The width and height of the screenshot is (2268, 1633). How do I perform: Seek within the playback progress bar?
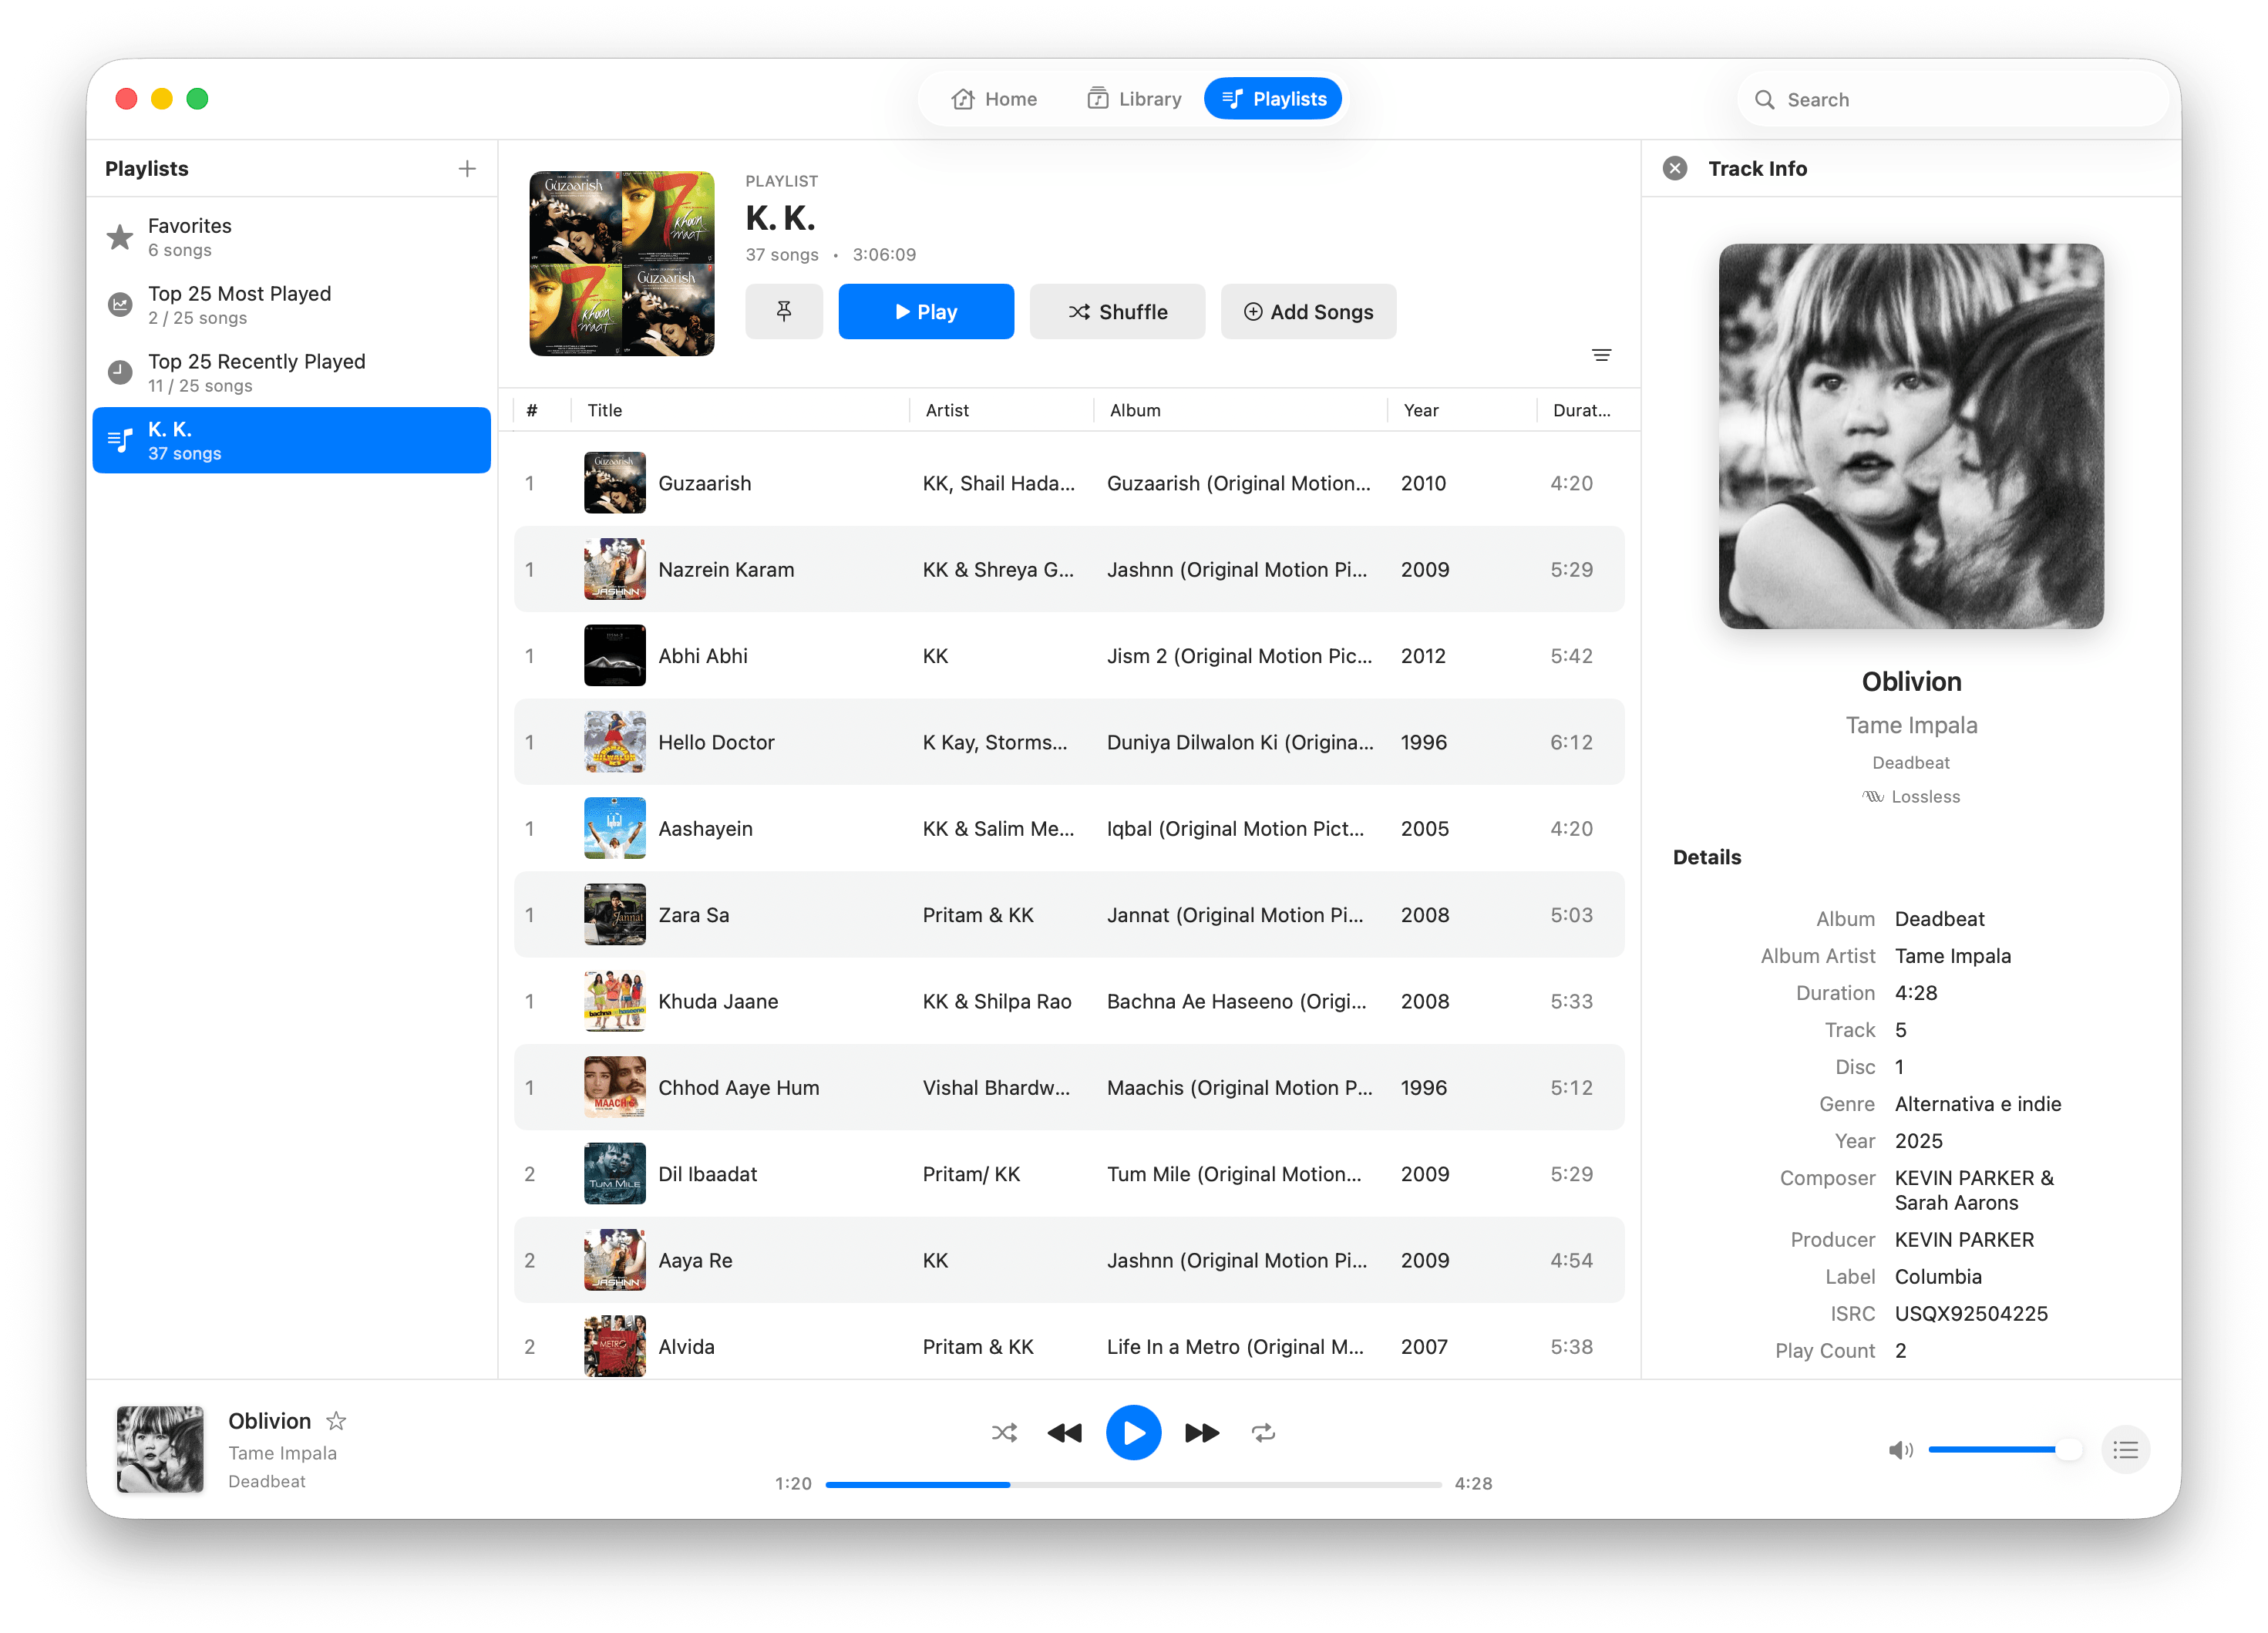click(x=1133, y=1485)
